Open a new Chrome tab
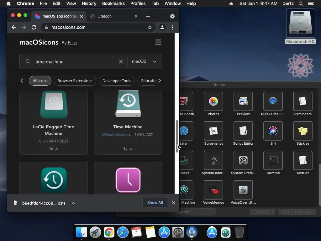Screen dimensions: 321x241 (148, 16)
